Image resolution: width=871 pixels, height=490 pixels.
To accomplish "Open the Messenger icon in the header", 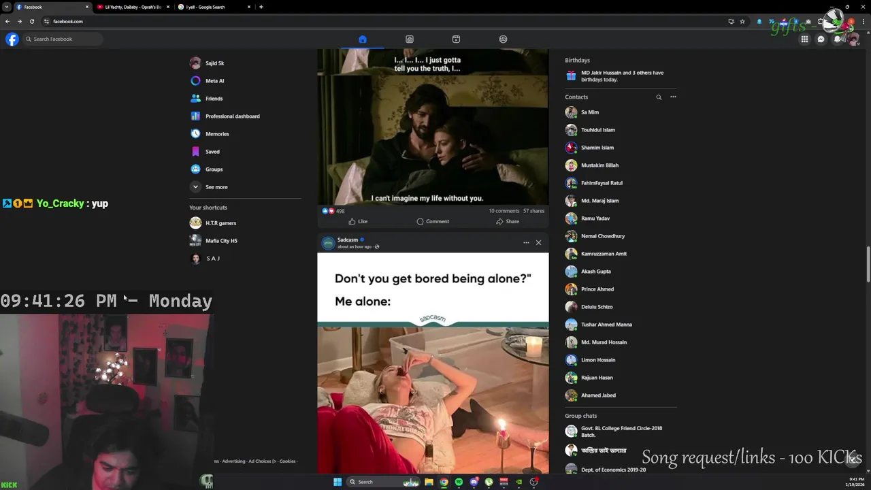I will (x=821, y=39).
